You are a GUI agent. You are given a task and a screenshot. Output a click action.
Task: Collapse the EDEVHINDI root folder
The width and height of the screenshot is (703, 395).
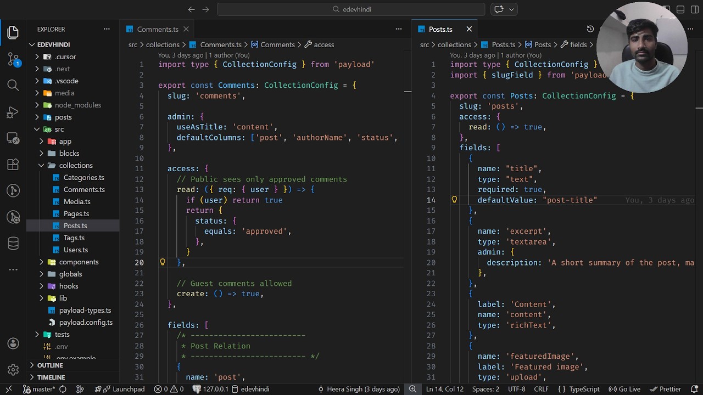pos(32,44)
